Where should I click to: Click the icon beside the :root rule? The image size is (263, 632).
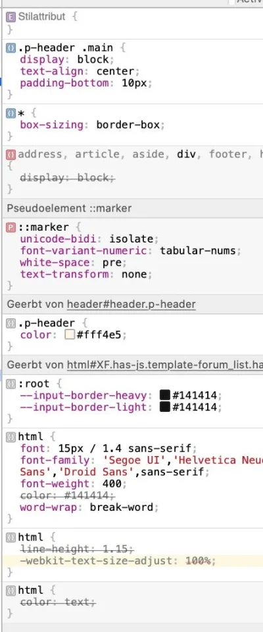point(11,384)
